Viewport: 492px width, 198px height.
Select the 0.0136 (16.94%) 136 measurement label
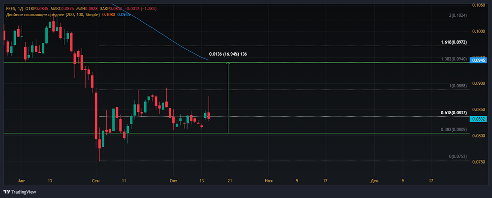tap(228, 54)
